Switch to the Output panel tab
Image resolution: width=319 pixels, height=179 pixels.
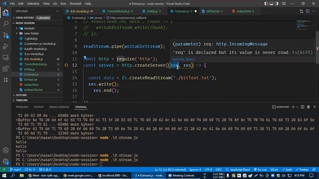pyautogui.click(x=39, y=107)
